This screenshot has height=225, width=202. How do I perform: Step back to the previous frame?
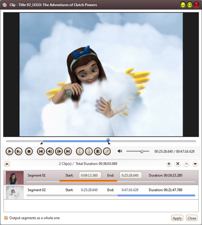[x=50, y=151]
